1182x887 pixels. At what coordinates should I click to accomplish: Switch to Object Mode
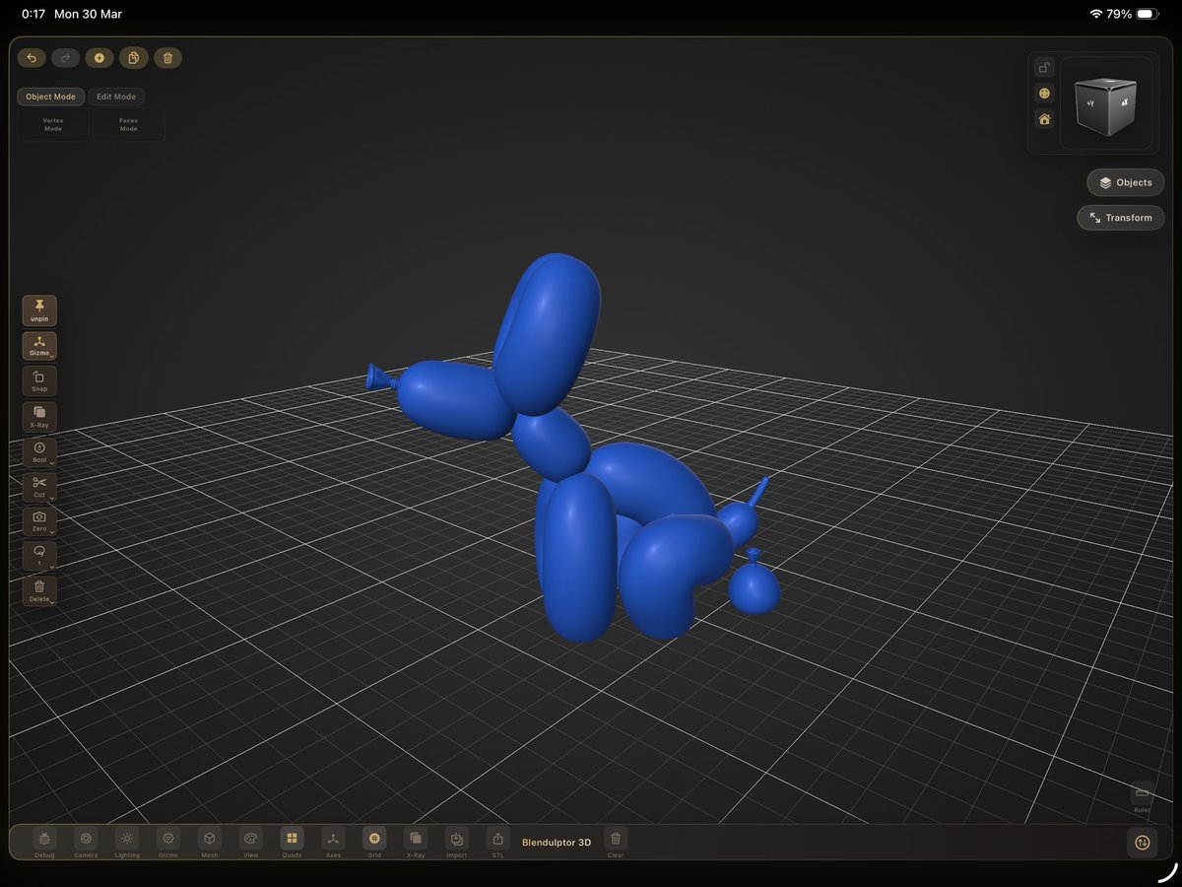(50, 97)
